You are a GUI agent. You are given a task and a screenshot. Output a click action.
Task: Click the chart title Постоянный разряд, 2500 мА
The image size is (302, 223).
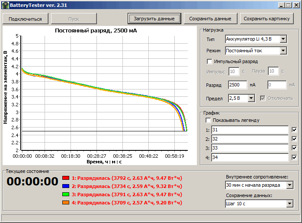(x=96, y=31)
